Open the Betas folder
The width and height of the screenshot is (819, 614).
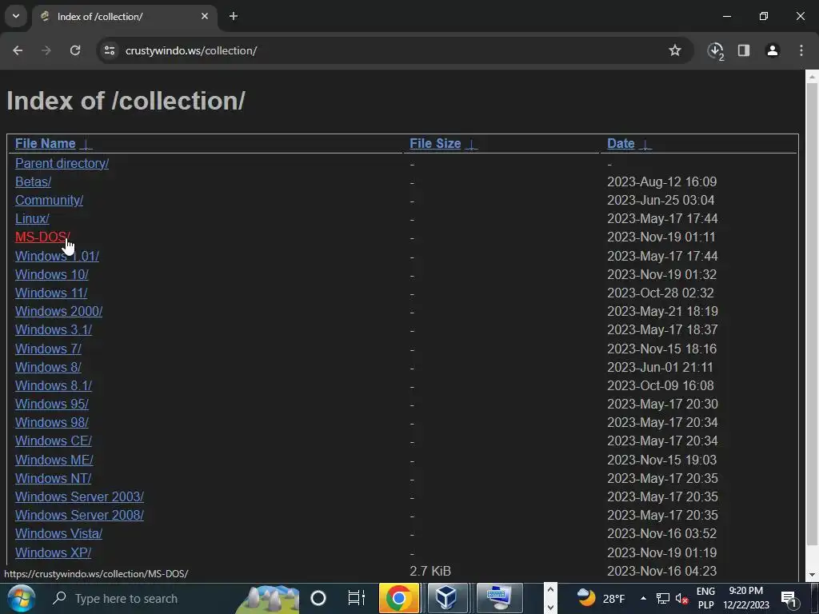pyautogui.click(x=33, y=181)
